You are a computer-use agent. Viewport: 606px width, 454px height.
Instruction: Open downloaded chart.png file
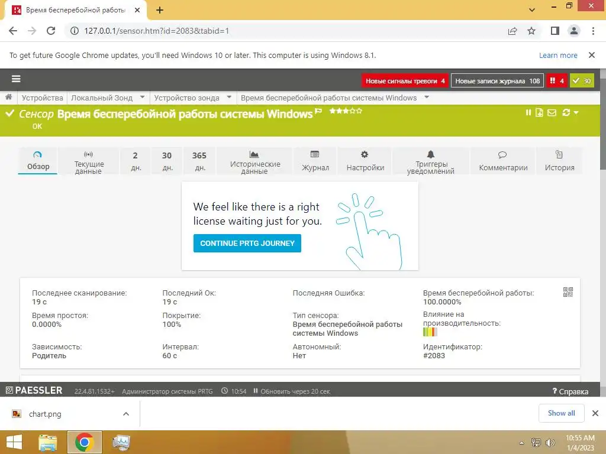pyautogui.click(x=45, y=414)
